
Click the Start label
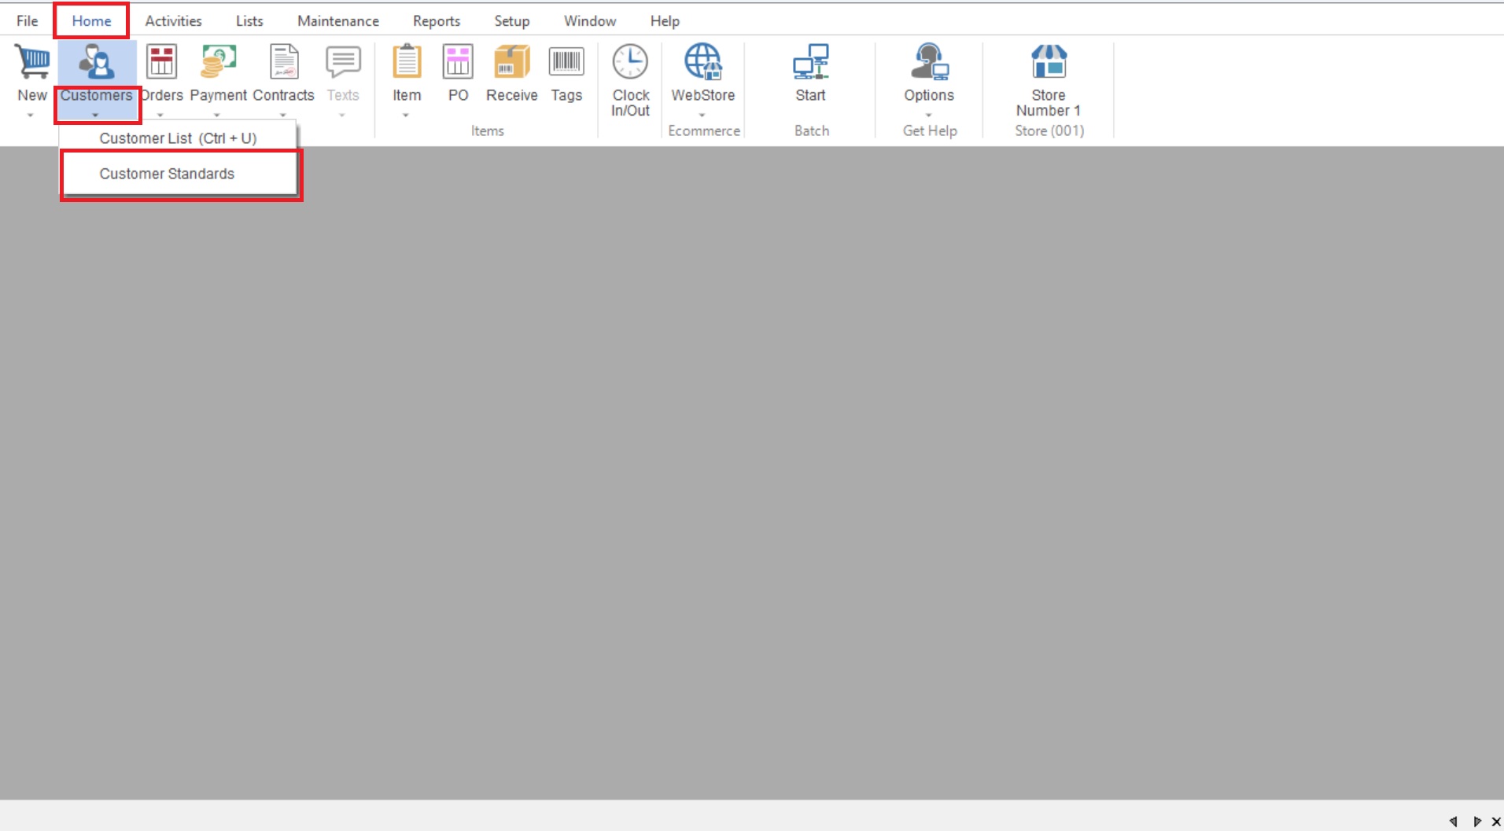coord(810,95)
